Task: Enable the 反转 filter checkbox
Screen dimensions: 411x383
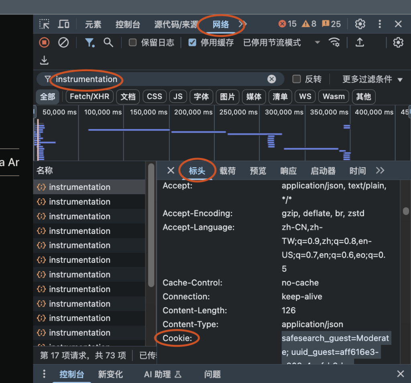Action: [x=297, y=79]
